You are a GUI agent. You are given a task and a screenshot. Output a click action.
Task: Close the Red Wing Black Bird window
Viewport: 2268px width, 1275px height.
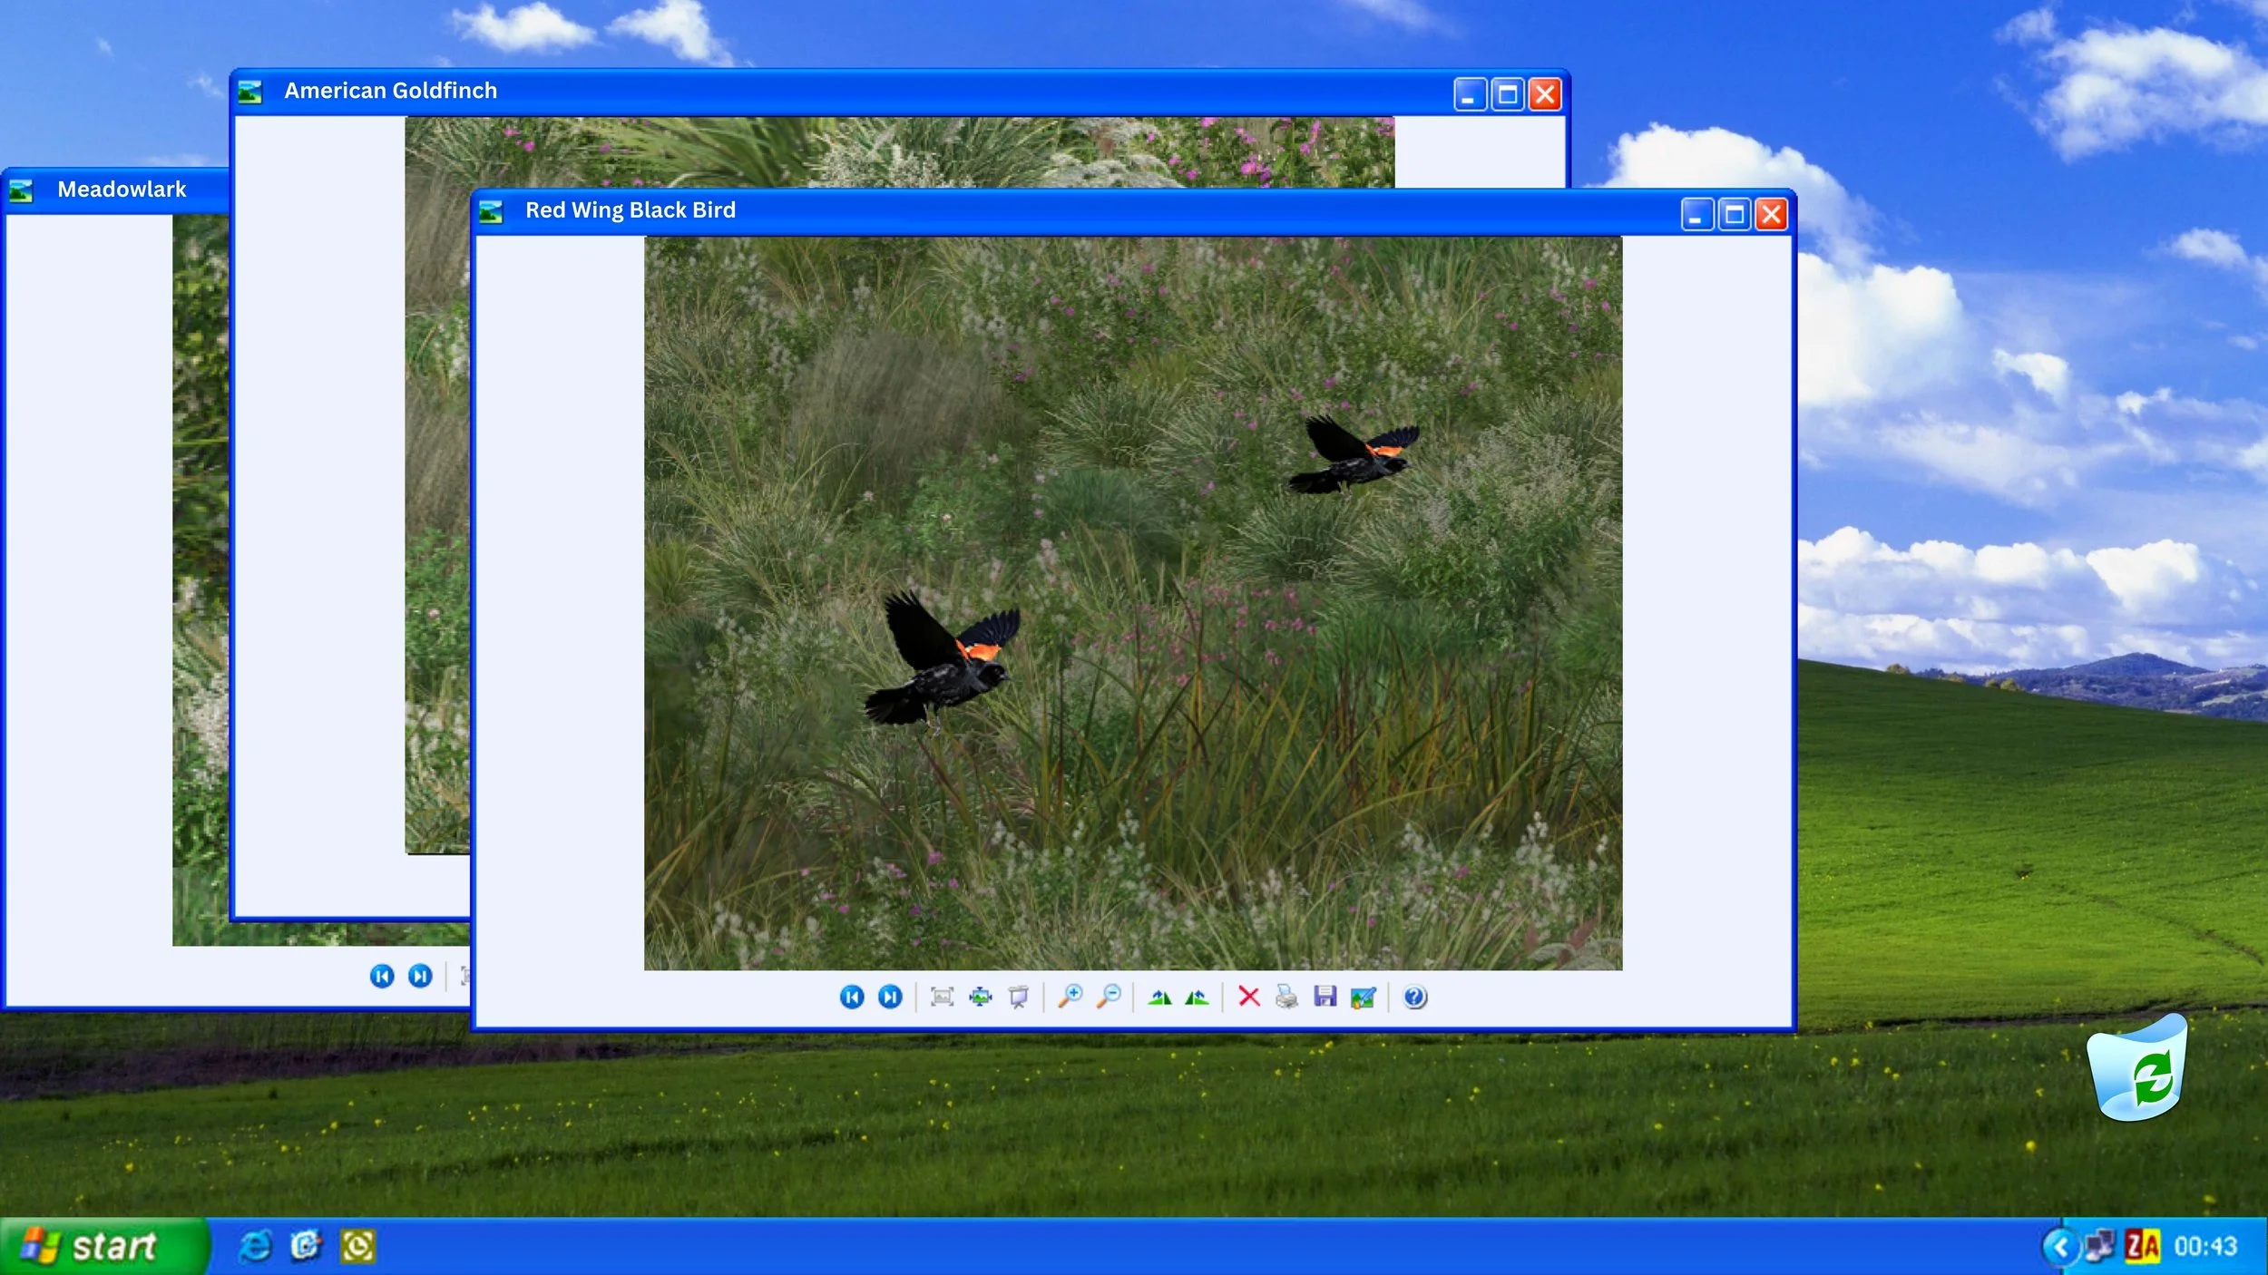pyautogui.click(x=1772, y=215)
